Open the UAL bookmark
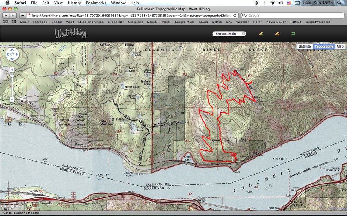Viewport: 347px width, 216px height. (229, 22)
